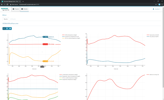
Task: Reload the page with browser refresh icon
Action: (x=7, y=5)
